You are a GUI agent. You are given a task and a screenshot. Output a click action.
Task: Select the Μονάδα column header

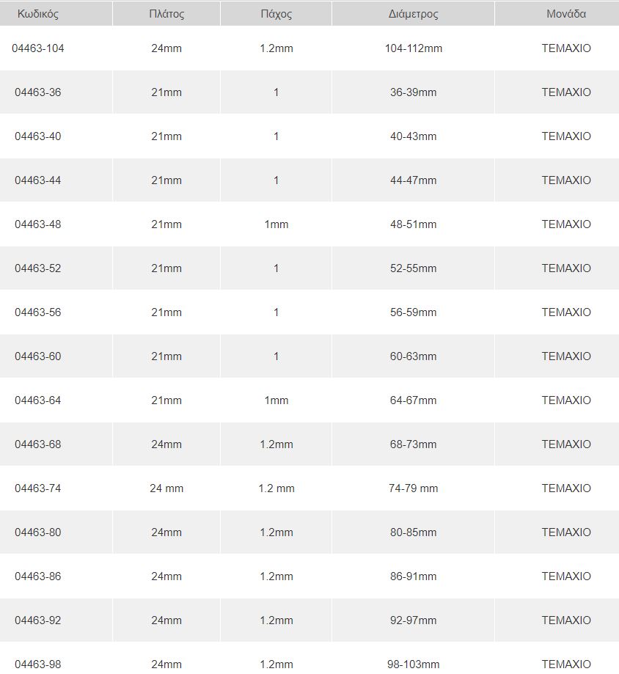coord(566,14)
